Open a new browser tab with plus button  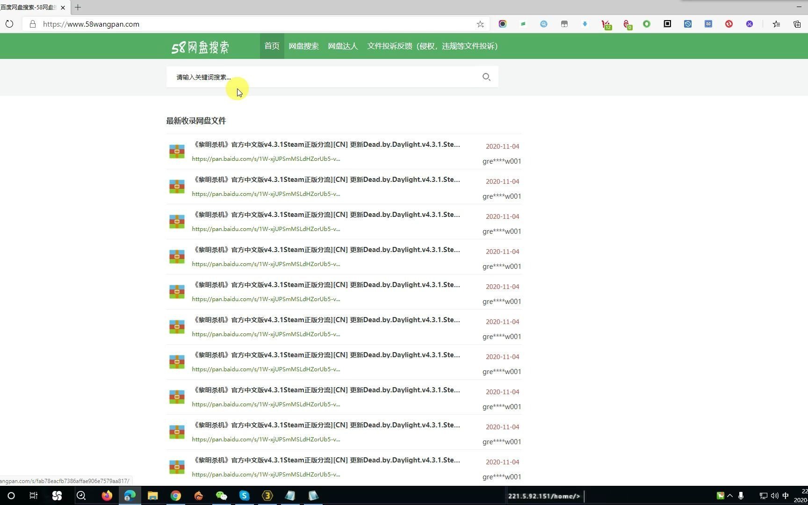point(78,7)
